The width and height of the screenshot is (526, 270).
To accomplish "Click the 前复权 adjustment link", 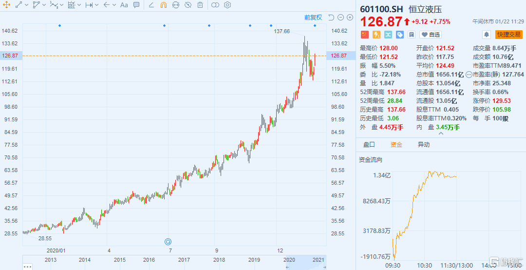I will (313, 18).
